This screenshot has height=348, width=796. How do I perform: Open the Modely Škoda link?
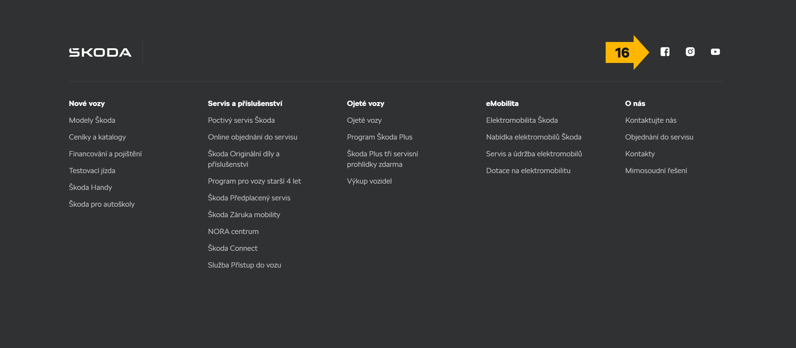(92, 120)
